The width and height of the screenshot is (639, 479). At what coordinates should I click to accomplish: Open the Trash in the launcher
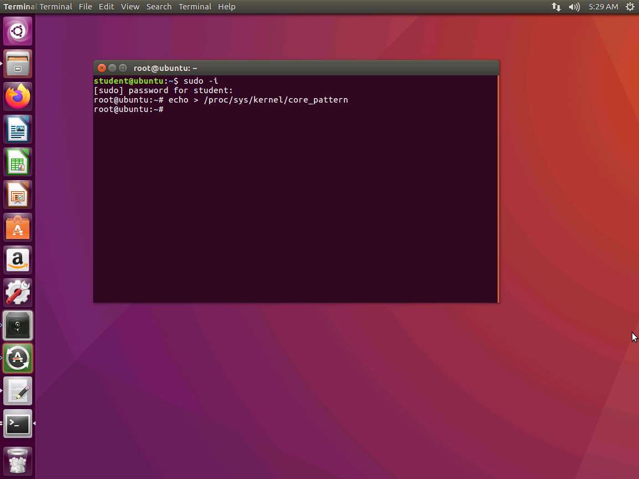coord(18,461)
